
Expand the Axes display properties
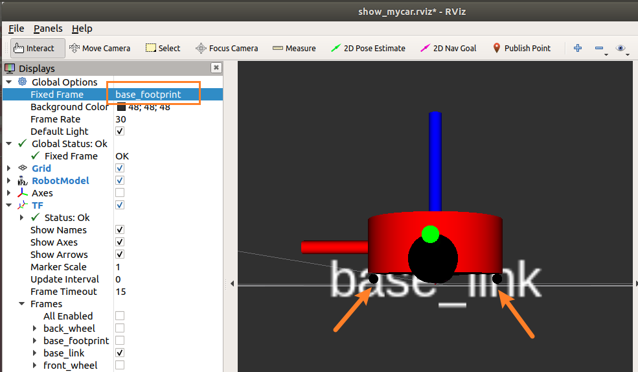[8, 193]
